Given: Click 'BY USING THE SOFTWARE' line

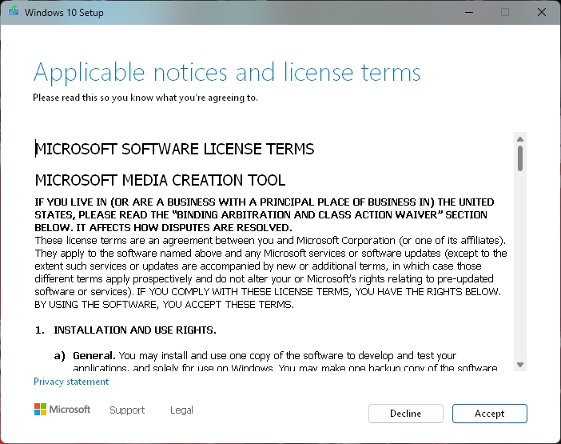Looking at the screenshot, I should [x=164, y=304].
